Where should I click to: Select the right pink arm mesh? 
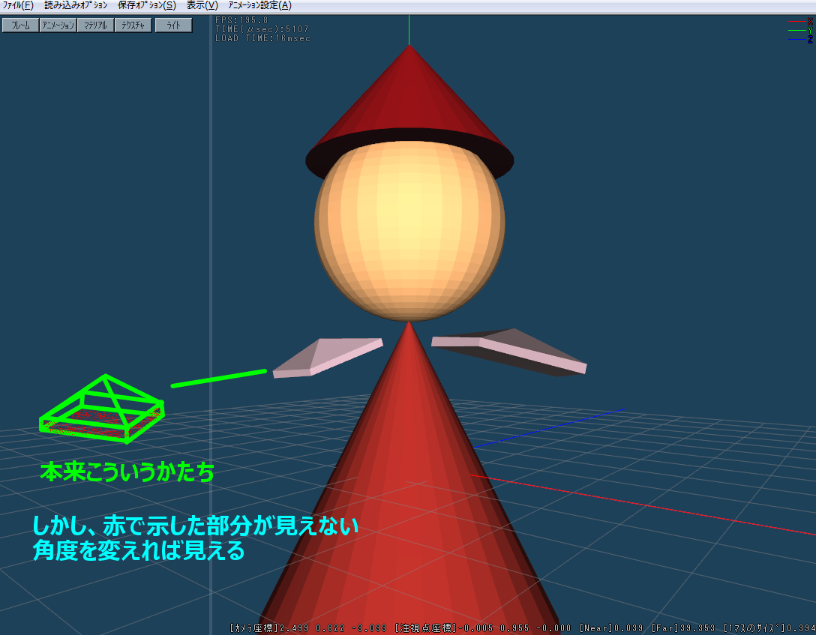click(510, 351)
